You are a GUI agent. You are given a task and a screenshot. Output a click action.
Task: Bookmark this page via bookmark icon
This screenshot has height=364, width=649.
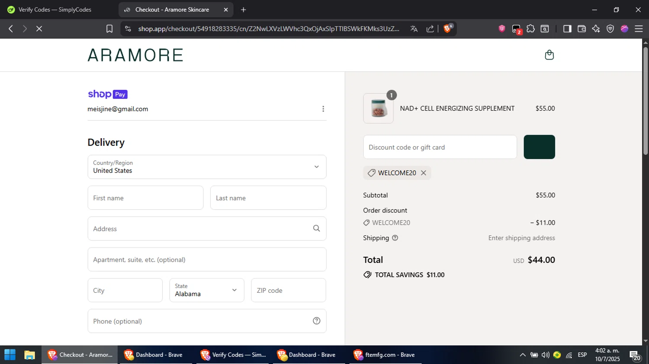point(109,28)
